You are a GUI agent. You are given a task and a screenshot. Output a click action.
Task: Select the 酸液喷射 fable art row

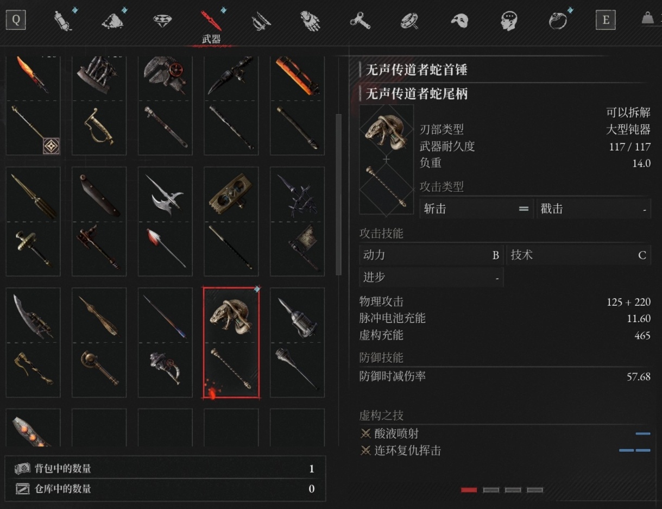click(x=505, y=433)
